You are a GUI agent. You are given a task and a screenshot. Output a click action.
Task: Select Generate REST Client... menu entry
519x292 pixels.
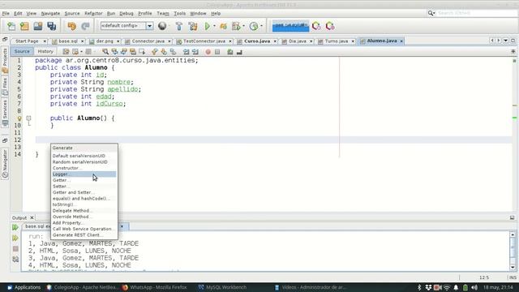click(84, 235)
